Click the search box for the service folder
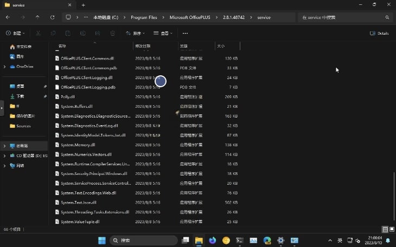This screenshot has height=247, width=396. tap(342, 17)
